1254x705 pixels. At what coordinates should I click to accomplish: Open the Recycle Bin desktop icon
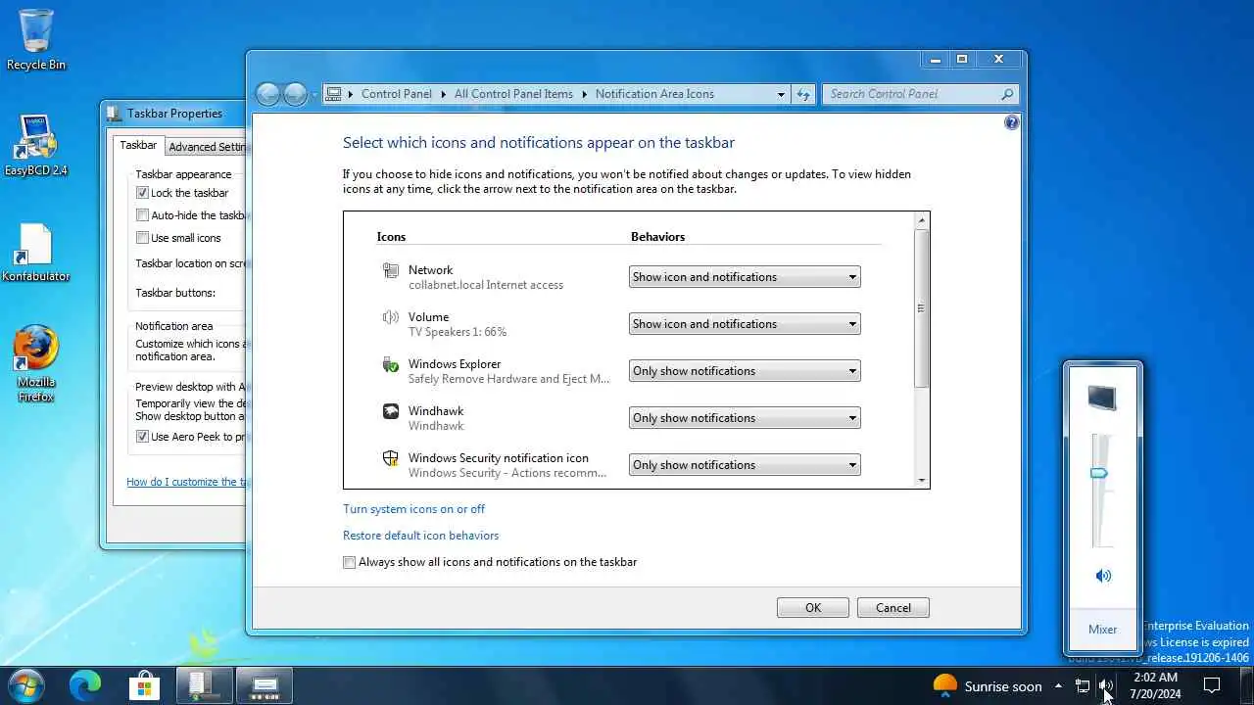click(36, 39)
